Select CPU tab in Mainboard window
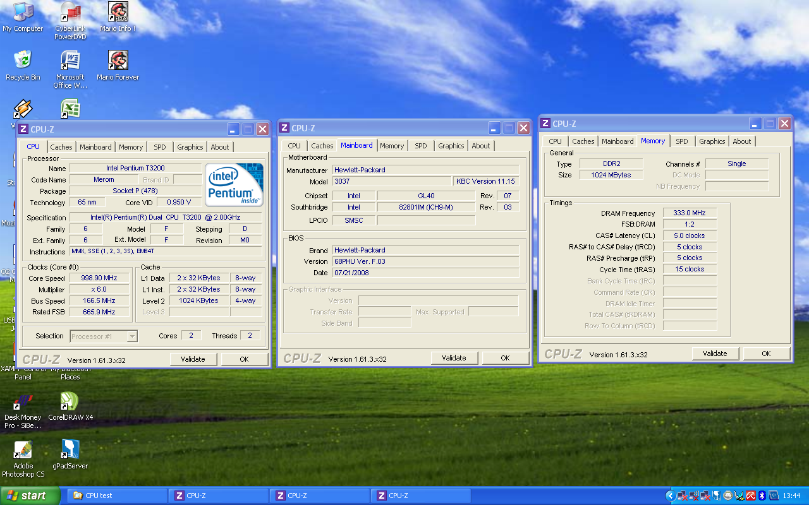This screenshot has width=809, height=505. 295,146
